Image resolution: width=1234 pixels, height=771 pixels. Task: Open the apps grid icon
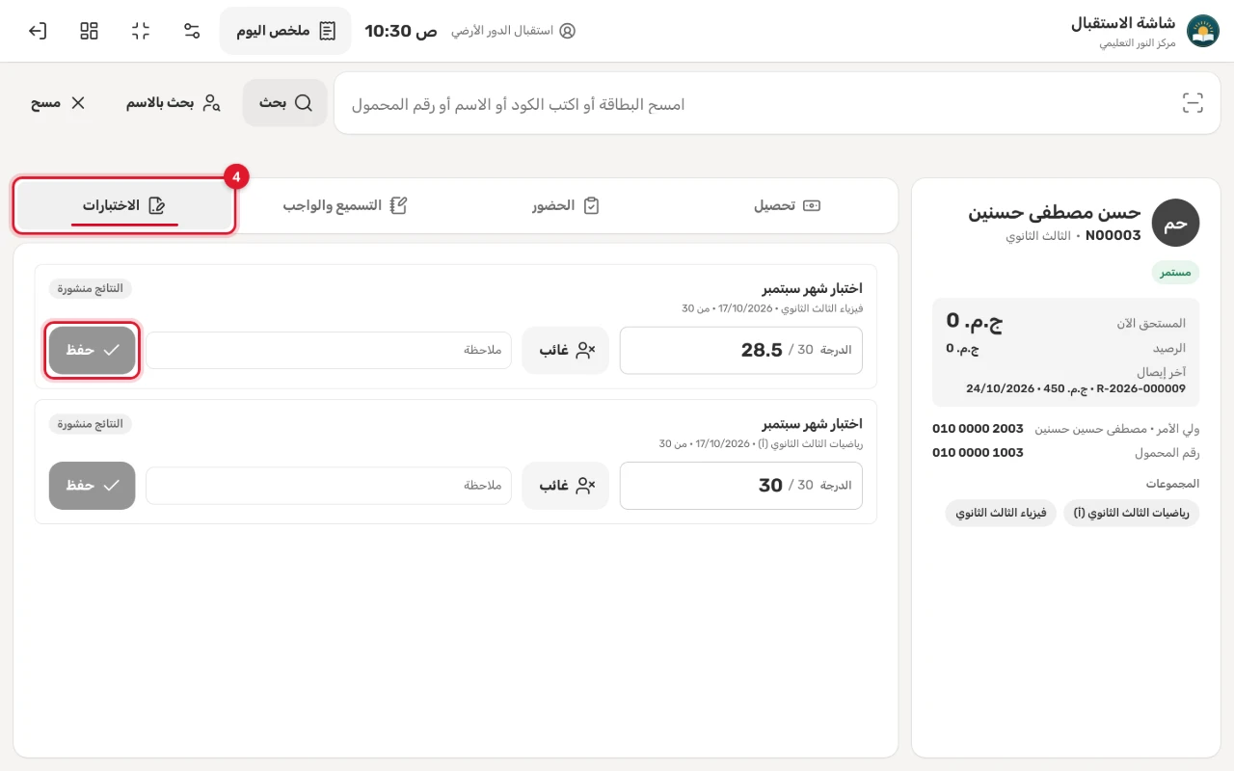pyautogui.click(x=90, y=31)
